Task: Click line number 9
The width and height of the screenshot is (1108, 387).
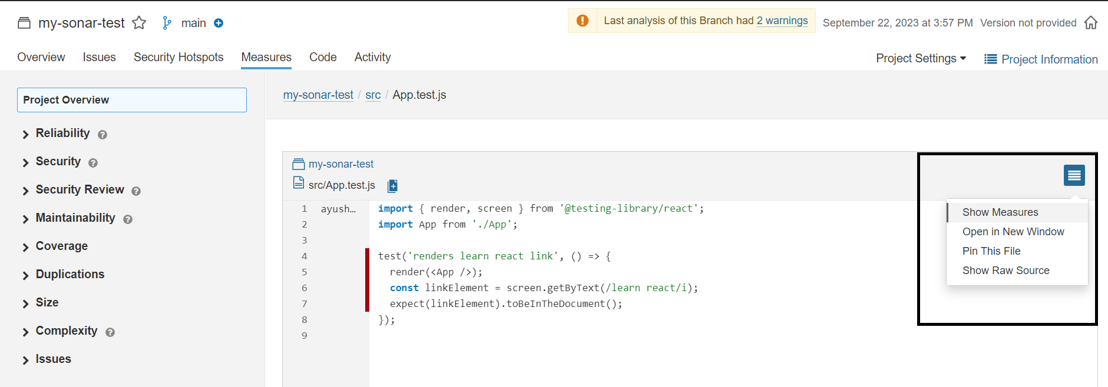Action: (x=305, y=336)
